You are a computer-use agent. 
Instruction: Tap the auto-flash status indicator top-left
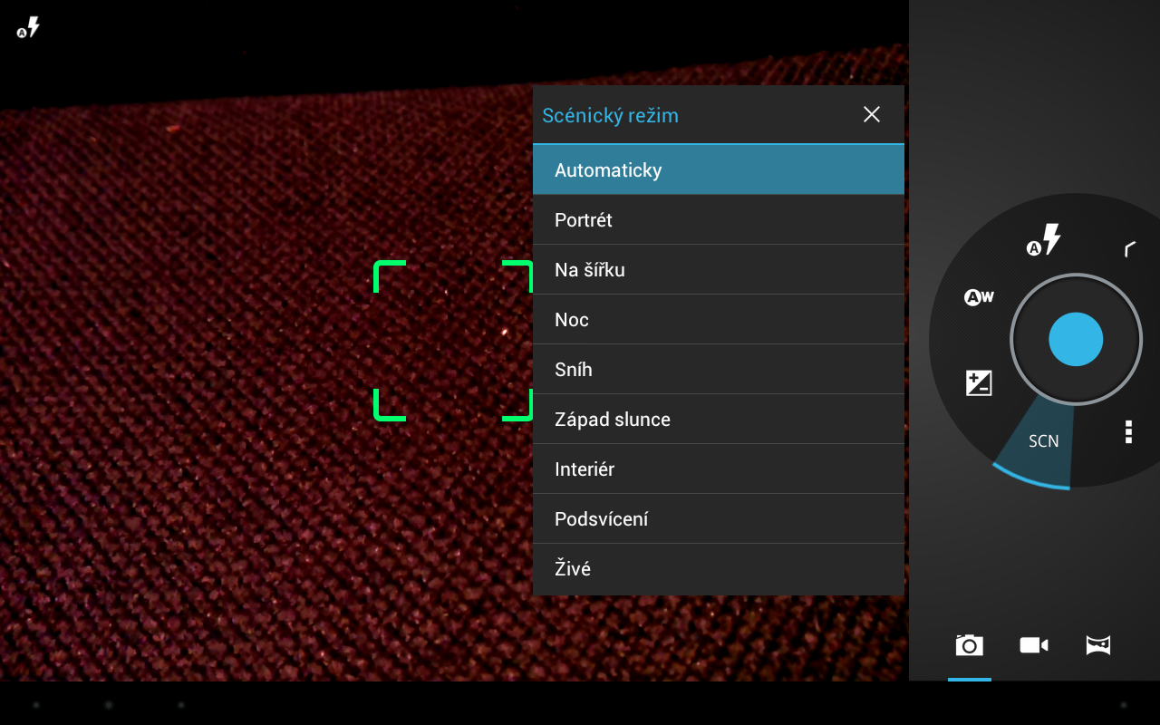(26, 28)
